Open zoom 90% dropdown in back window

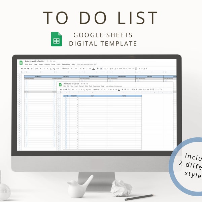pos(38,69)
